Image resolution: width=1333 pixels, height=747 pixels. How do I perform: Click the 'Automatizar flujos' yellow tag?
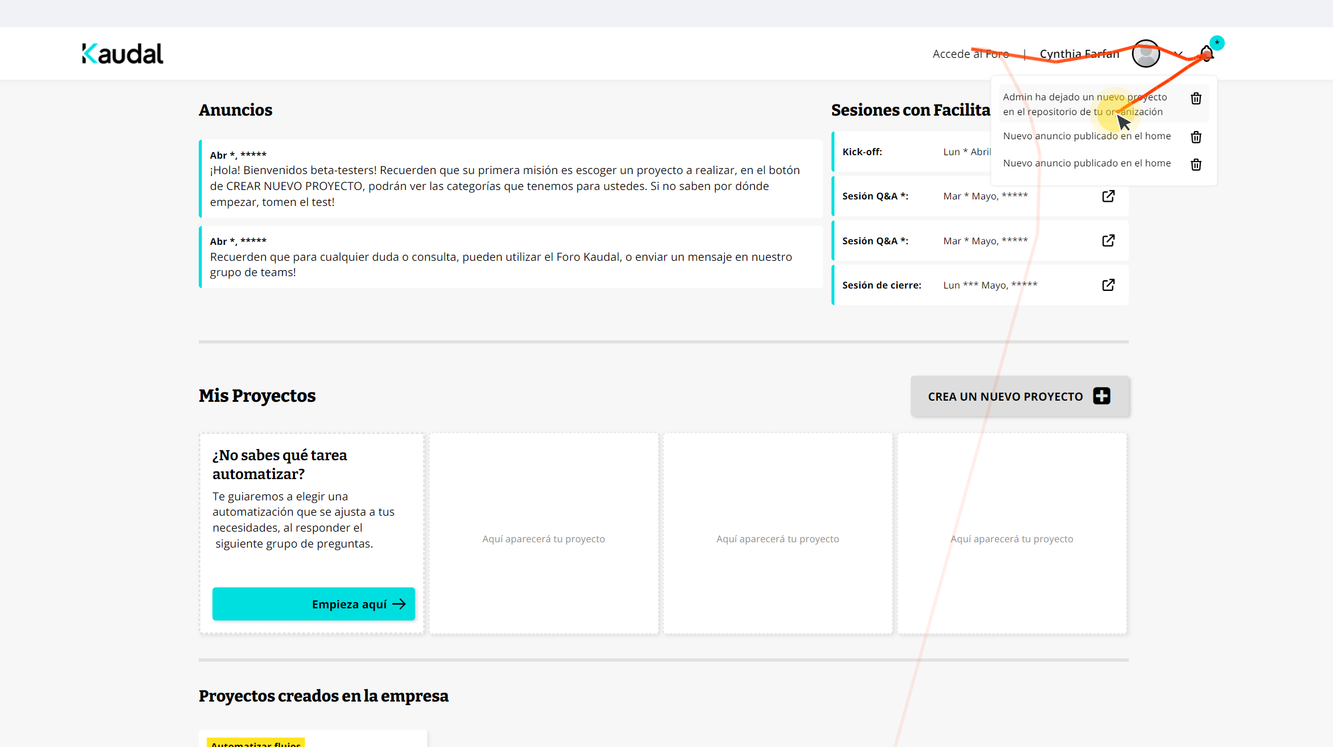pos(256,743)
